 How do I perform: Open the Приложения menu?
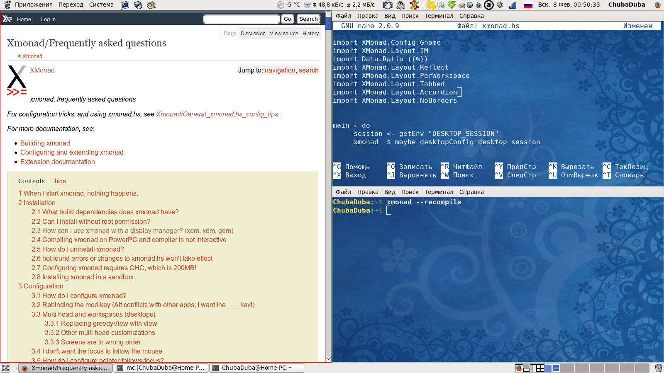pos(34,5)
